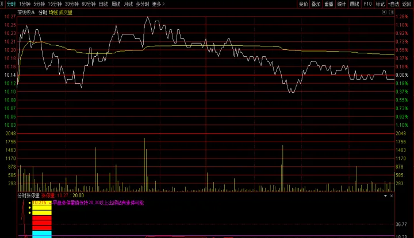
Task: Click the 深纺织A stock name label
Action: [x=25, y=11]
